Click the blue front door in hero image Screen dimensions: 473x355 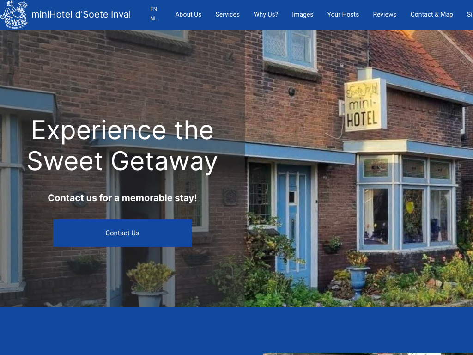point(293,225)
